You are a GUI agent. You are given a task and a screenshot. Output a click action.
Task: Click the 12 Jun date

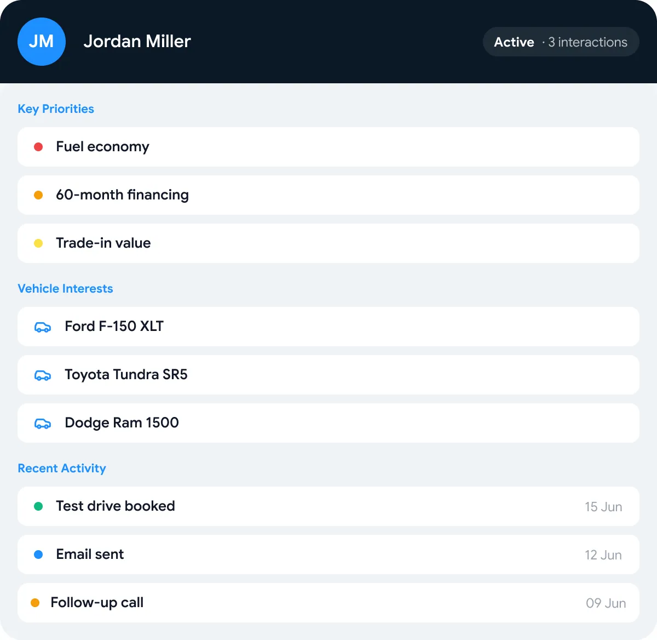point(603,555)
